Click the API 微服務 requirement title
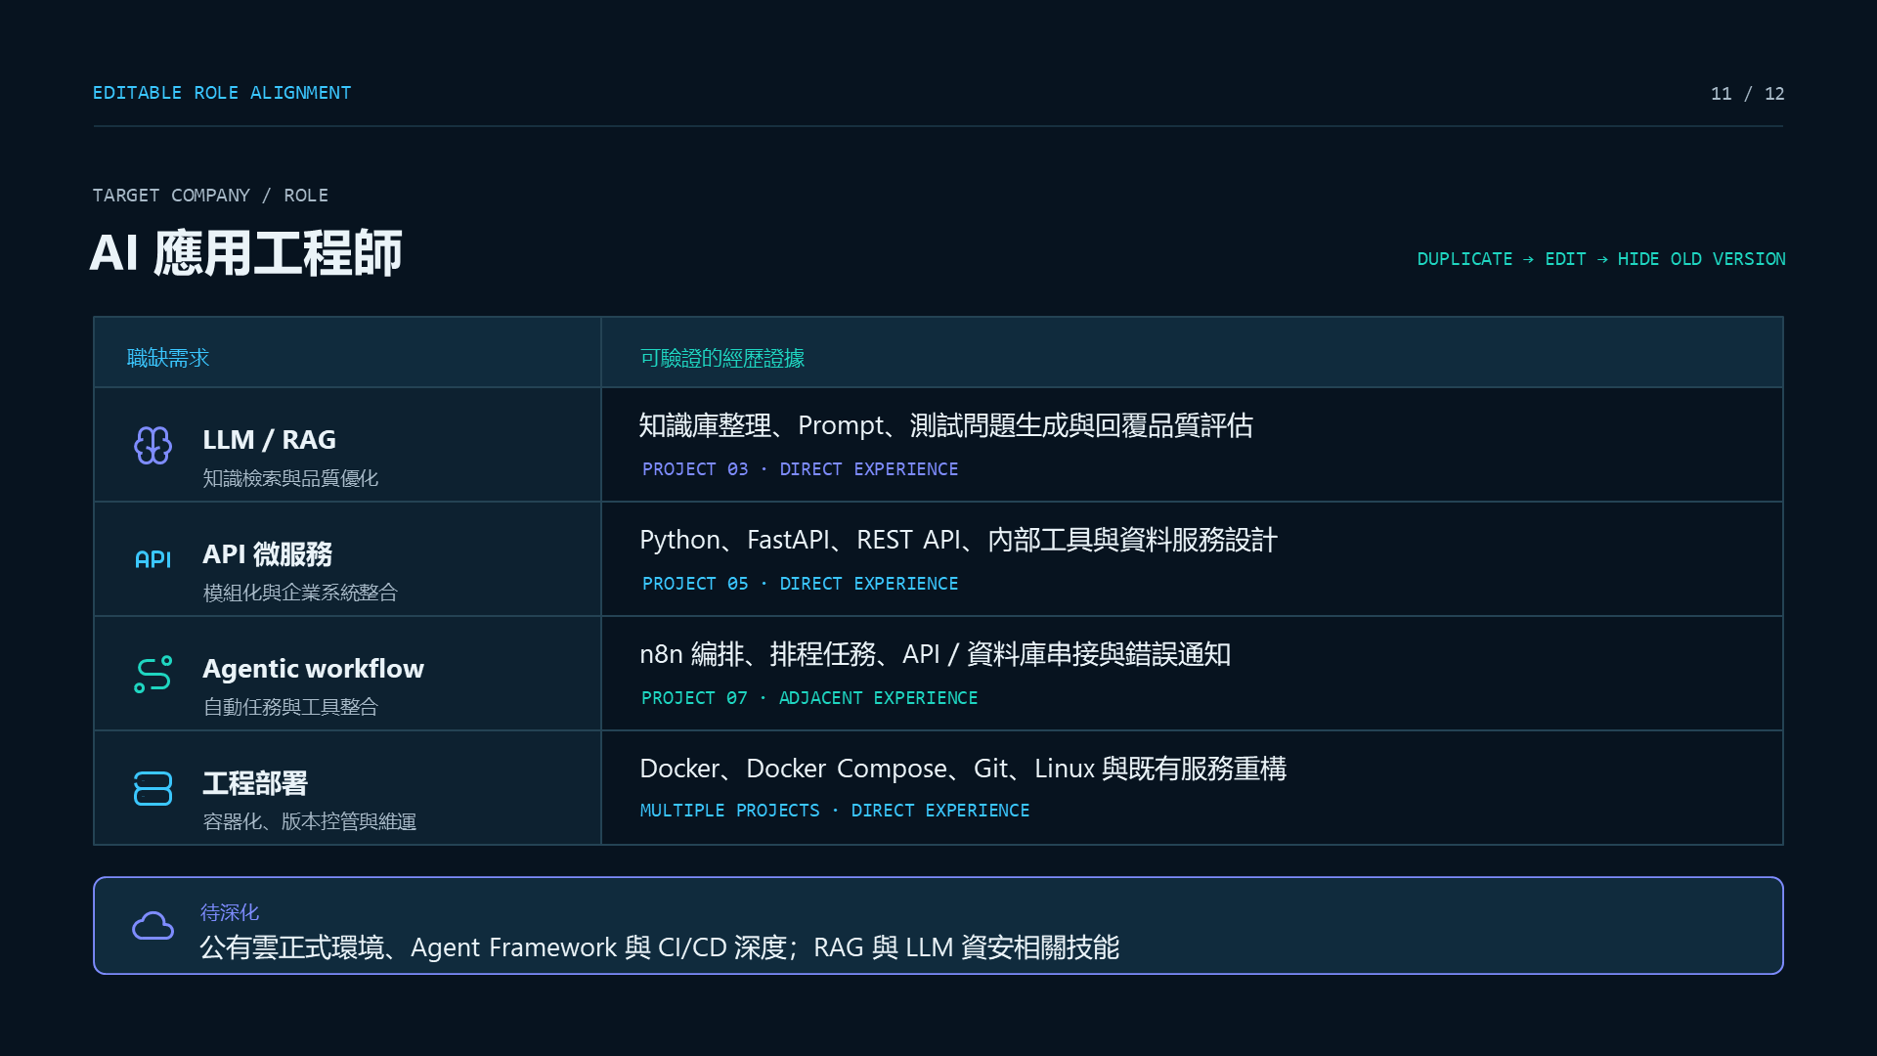This screenshot has width=1877, height=1056. (x=268, y=554)
